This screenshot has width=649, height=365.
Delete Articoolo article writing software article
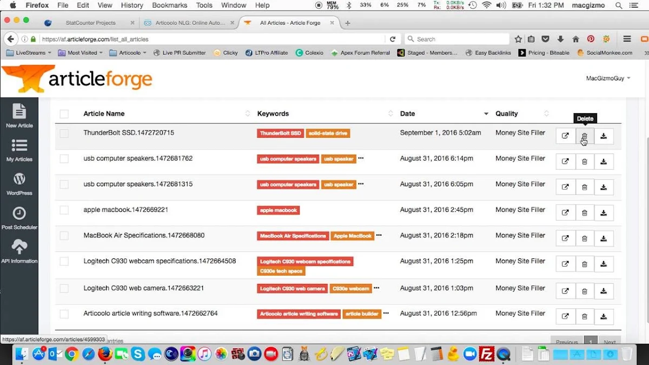585,317
